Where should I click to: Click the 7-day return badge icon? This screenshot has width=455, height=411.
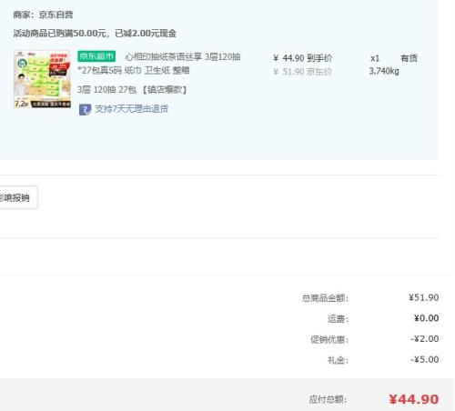pos(85,109)
